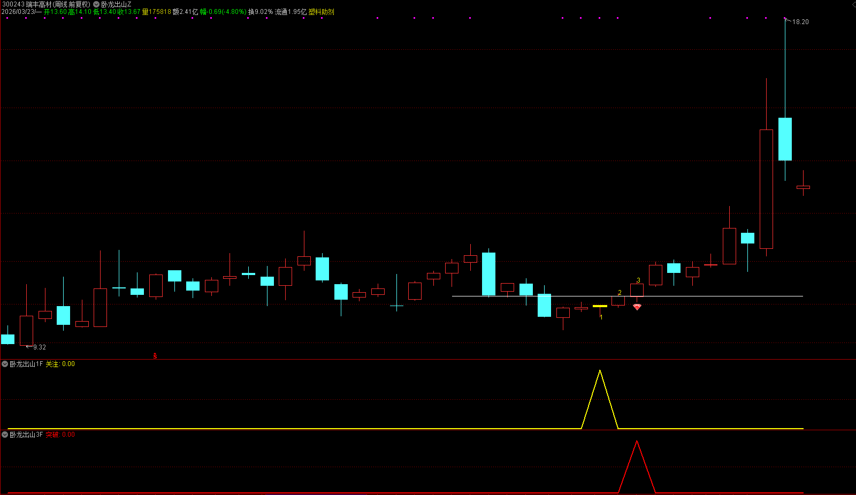Screen dimensions: 856x495
Task: Select the tallest red candlestick
Action: pyautogui.click(x=766, y=188)
